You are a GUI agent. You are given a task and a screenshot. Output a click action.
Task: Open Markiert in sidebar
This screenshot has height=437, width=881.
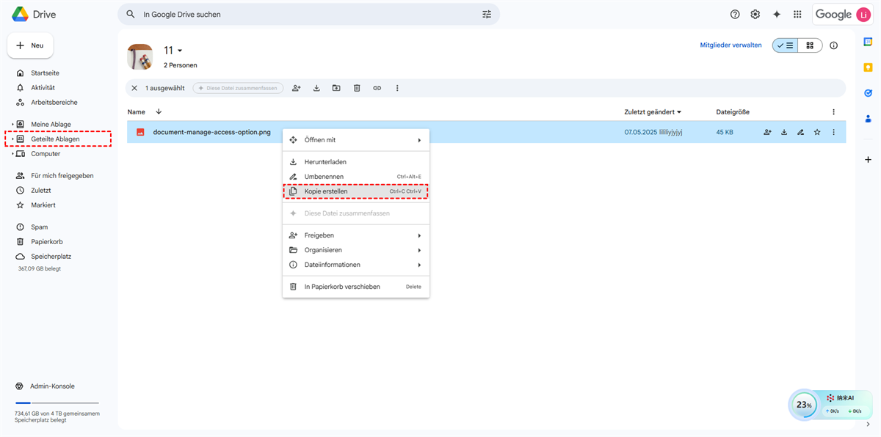pos(43,205)
